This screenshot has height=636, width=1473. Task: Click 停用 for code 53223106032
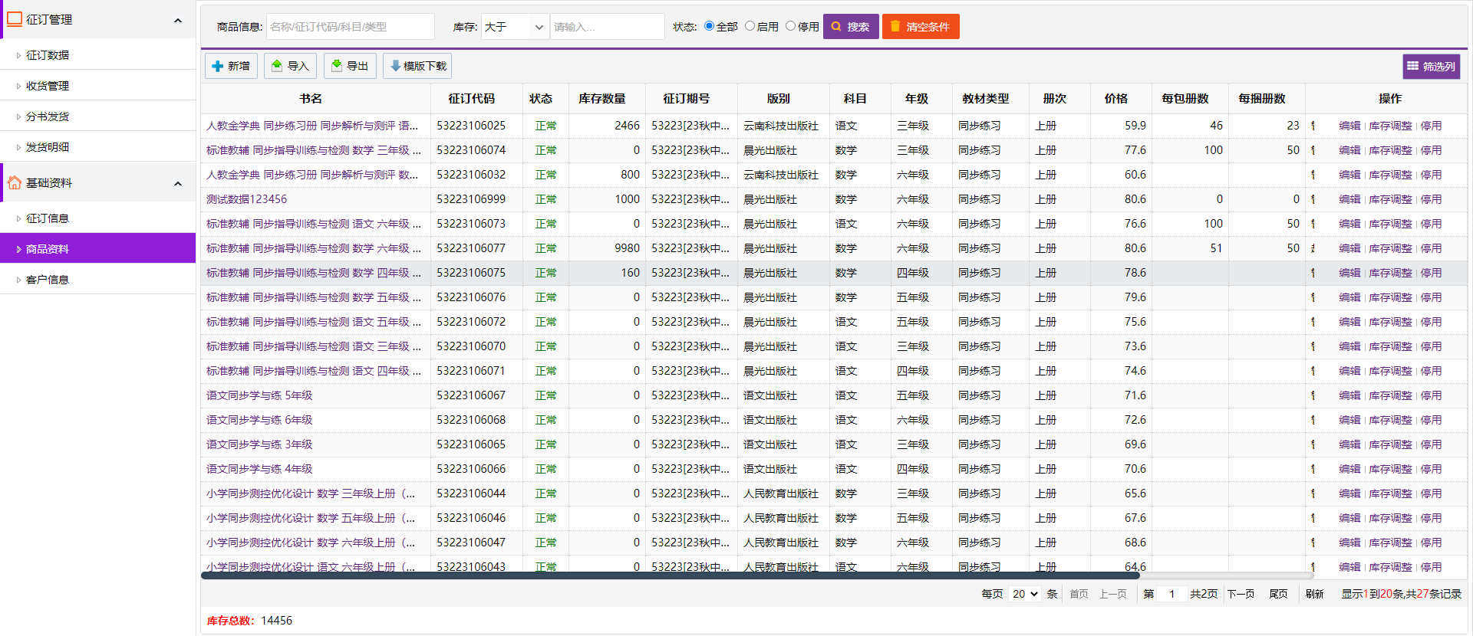click(1431, 175)
